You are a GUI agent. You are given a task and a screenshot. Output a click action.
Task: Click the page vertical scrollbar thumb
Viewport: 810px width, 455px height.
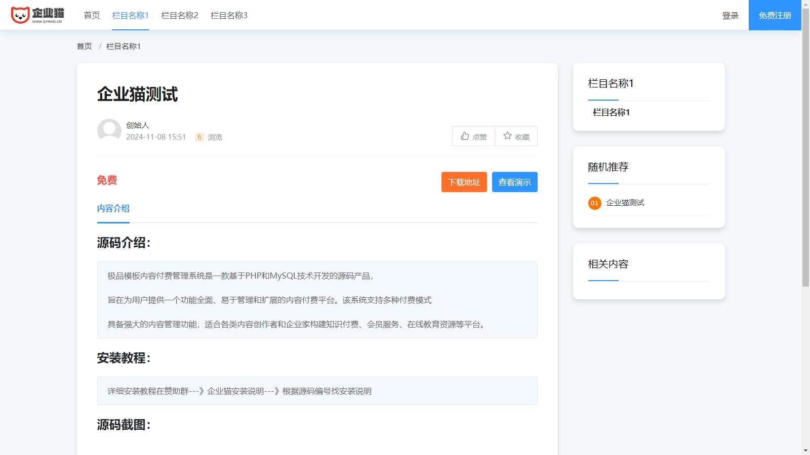pos(805,152)
